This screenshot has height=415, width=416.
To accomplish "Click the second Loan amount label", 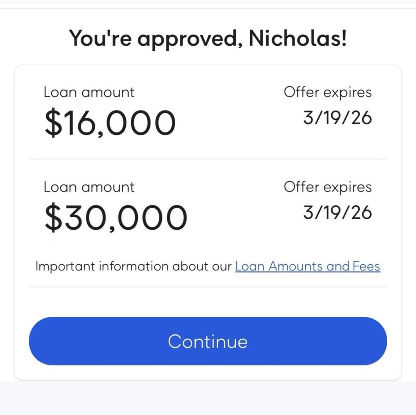I will (x=90, y=187).
